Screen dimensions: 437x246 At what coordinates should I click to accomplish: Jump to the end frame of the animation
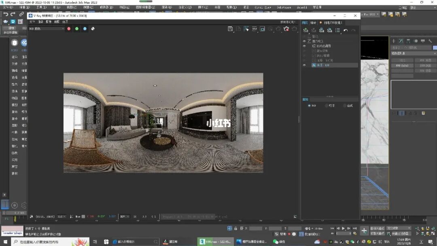354,229
